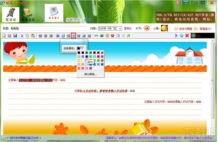Viewport: 218px width, 142px height.
Task: Click into the 标题 title input field
Action: point(49,29)
